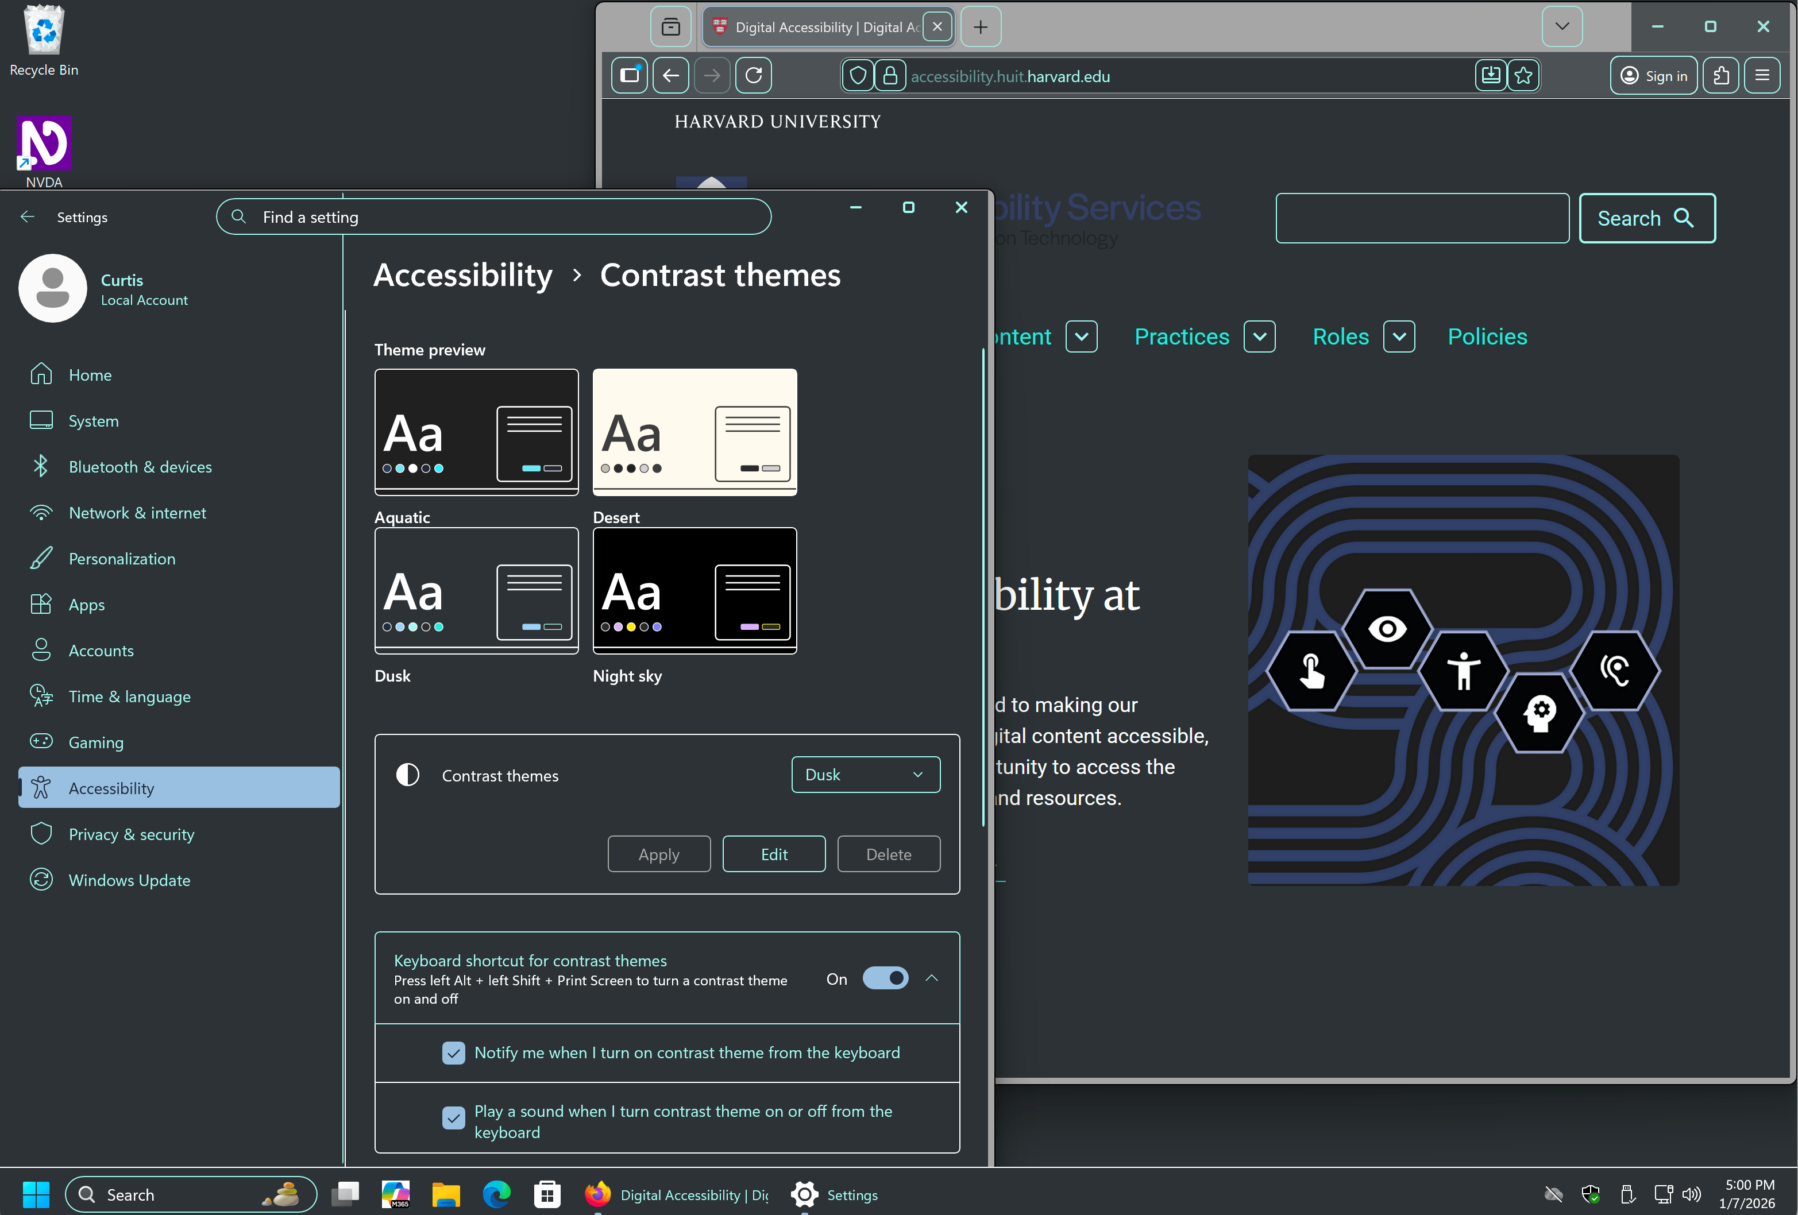This screenshot has height=1215, width=1798.
Task: Click the Apply button
Action: pyautogui.click(x=659, y=854)
